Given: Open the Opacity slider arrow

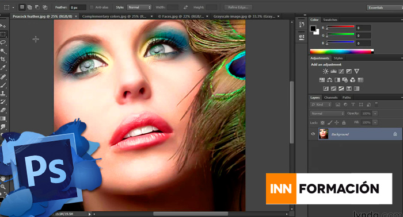Looking at the screenshot, I should click(375, 114).
